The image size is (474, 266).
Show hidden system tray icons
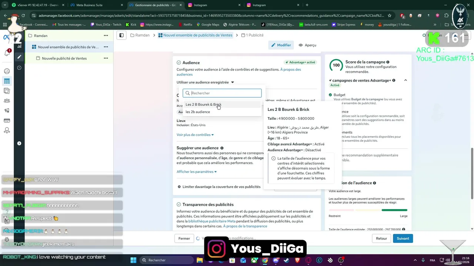pos(414,260)
